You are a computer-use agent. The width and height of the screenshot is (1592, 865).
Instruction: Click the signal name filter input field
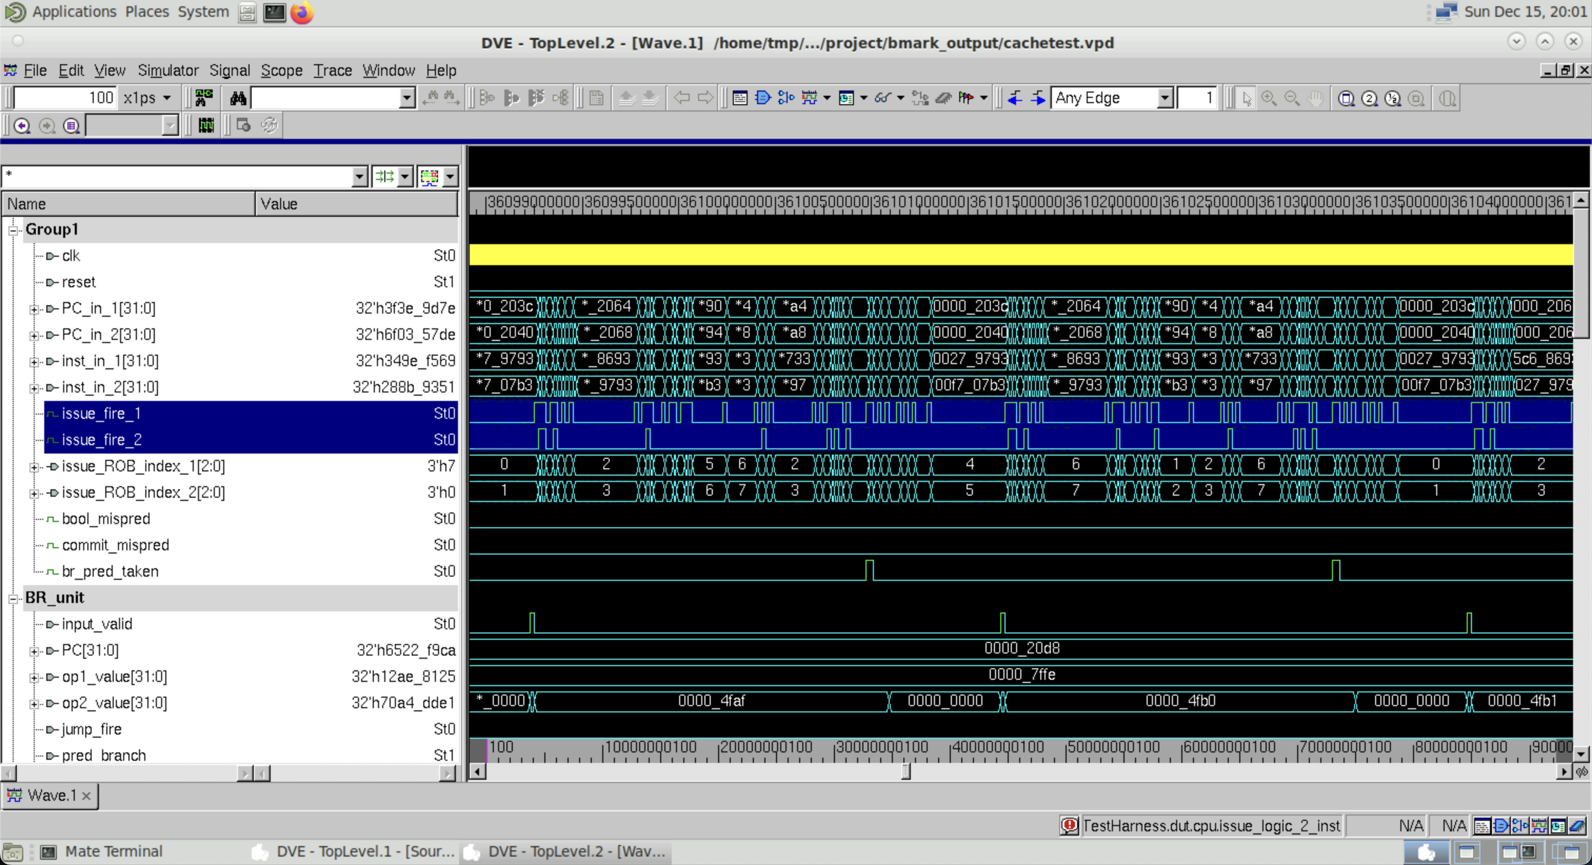coord(177,177)
